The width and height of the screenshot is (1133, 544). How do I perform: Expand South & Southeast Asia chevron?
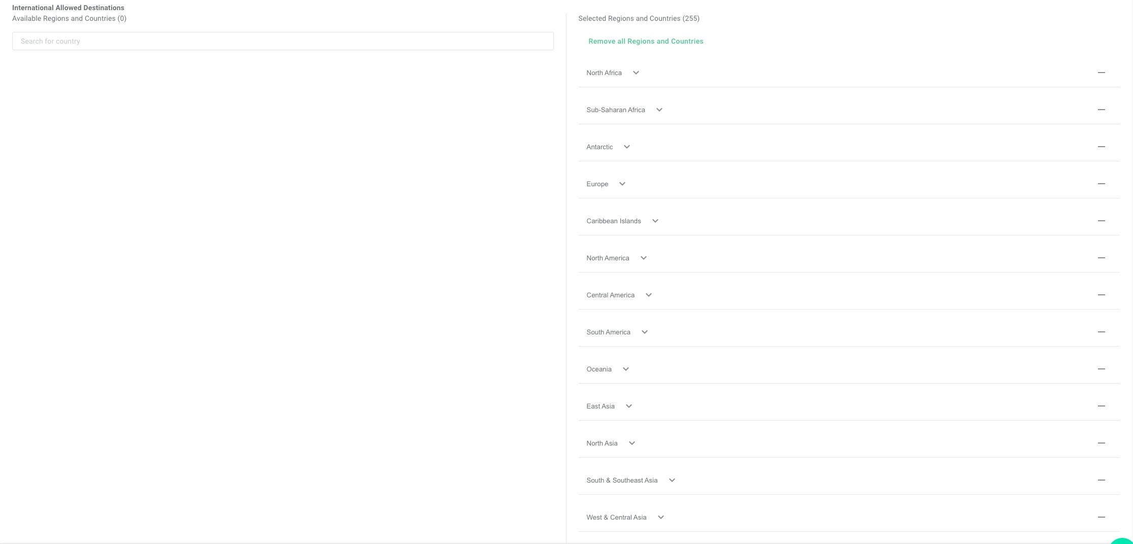pos(672,480)
